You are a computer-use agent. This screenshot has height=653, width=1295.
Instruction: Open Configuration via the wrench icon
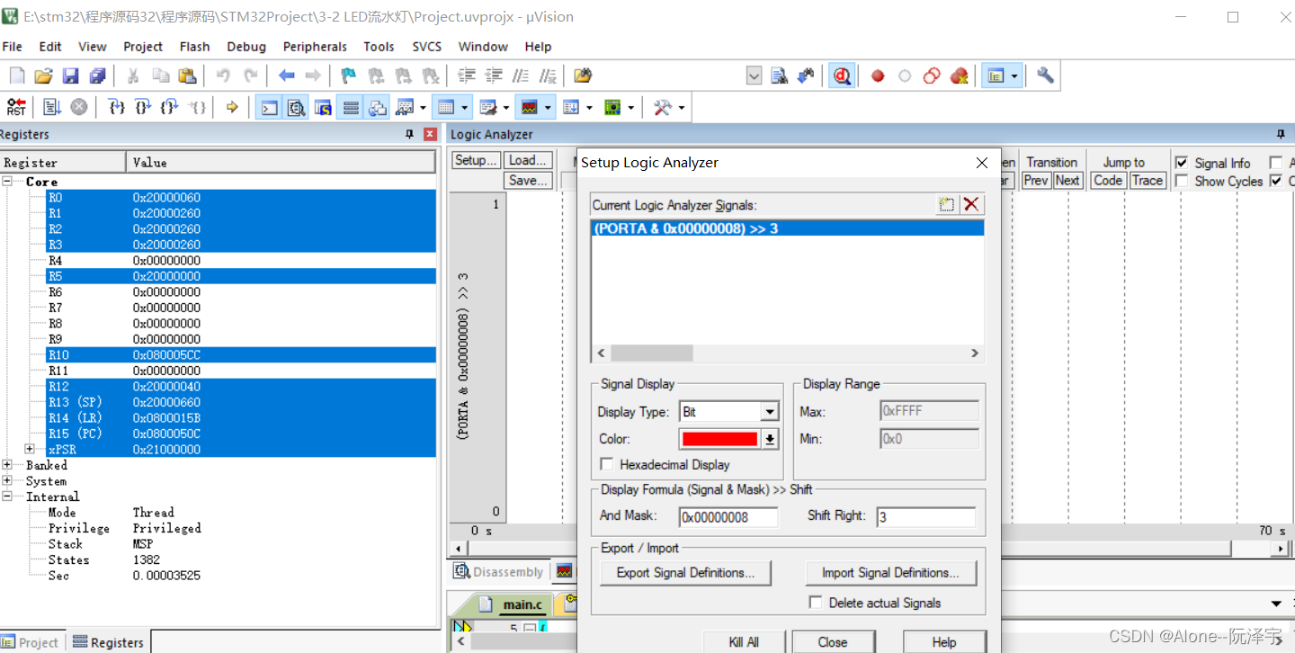(1045, 76)
